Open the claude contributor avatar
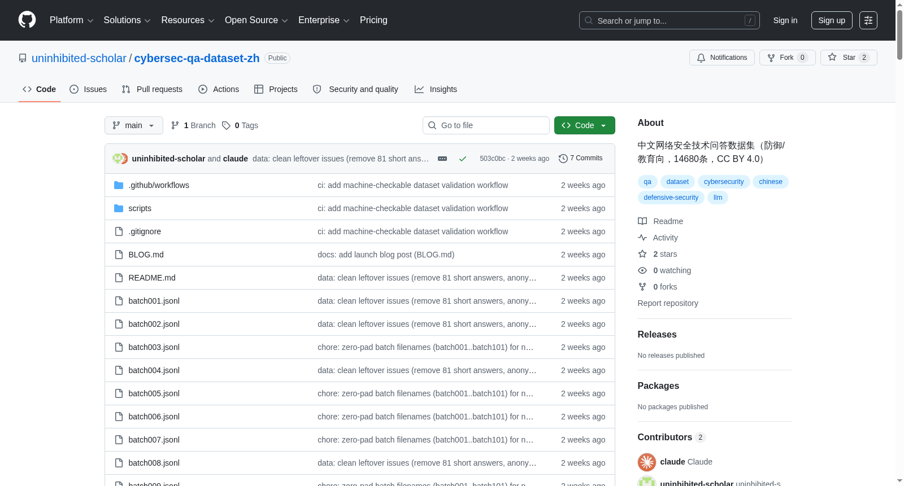Screen dimensions: 904x486 647,462
